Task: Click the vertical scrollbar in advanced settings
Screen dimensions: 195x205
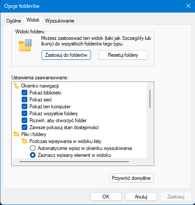Action: [150, 99]
